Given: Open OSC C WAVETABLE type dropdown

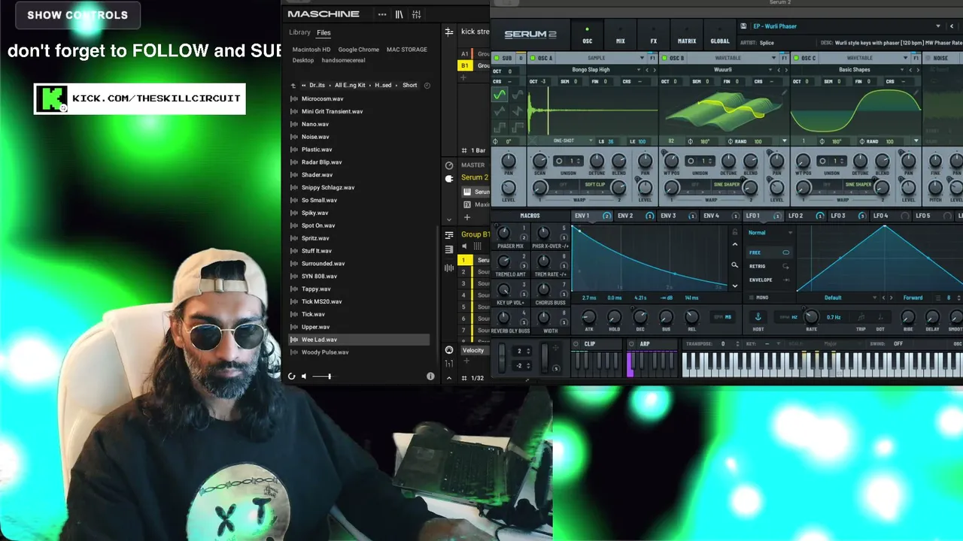Looking at the screenshot, I should tap(905, 58).
